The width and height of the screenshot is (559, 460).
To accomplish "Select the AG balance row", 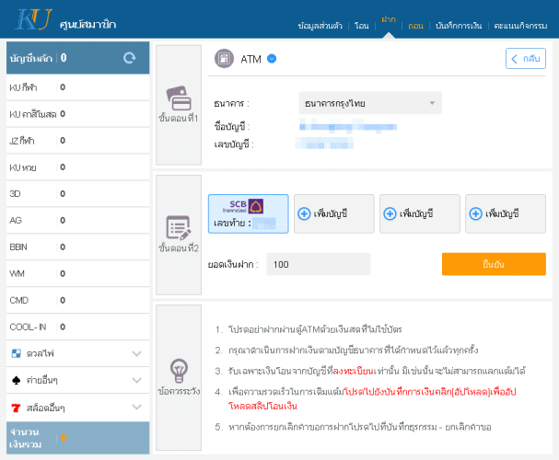I will click(x=77, y=221).
